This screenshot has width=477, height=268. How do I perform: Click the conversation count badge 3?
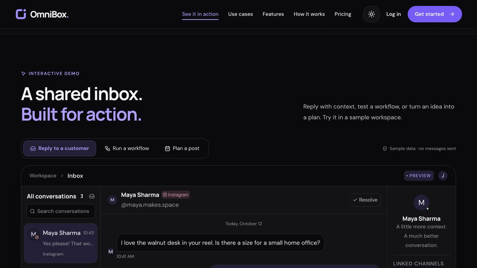(x=82, y=196)
